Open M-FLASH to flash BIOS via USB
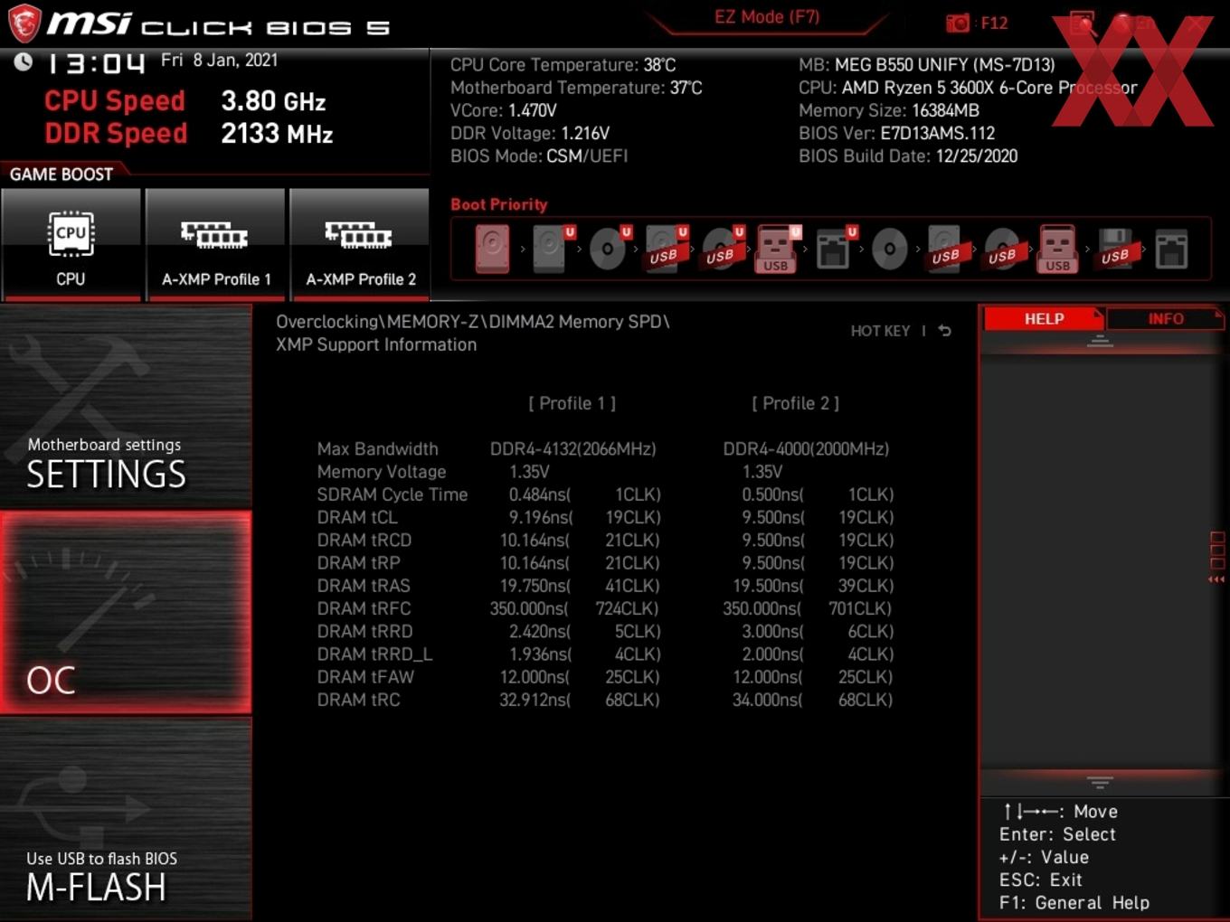Screen dimensions: 1230x922 (x=126, y=819)
